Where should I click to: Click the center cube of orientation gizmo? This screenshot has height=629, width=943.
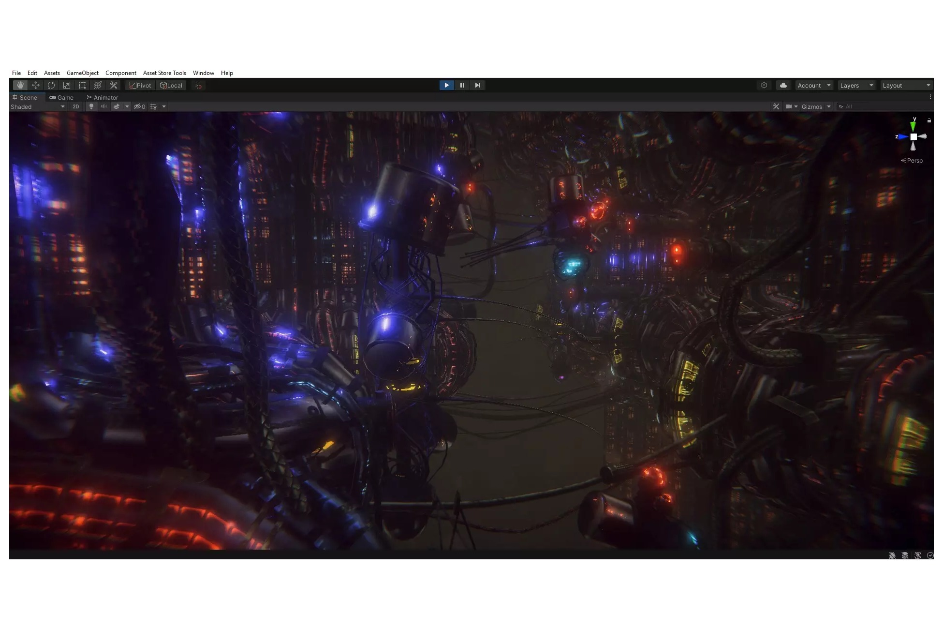[913, 137]
